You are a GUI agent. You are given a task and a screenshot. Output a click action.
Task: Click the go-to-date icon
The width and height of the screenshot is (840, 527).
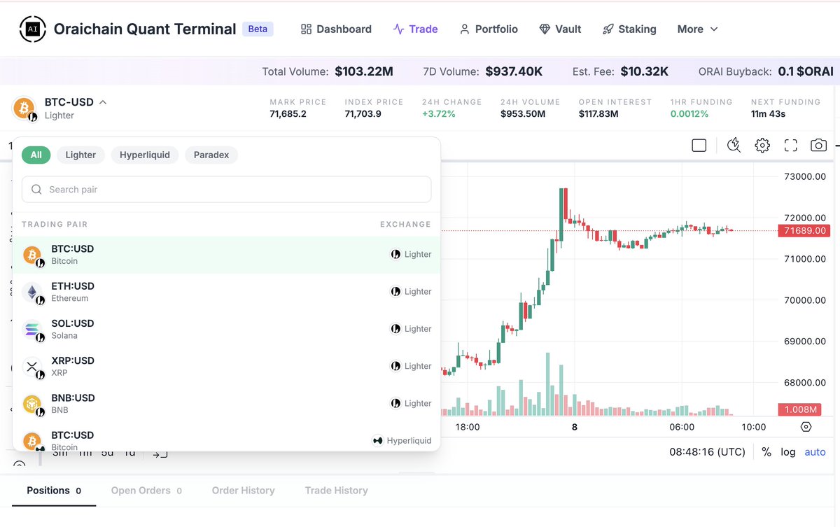click(160, 454)
